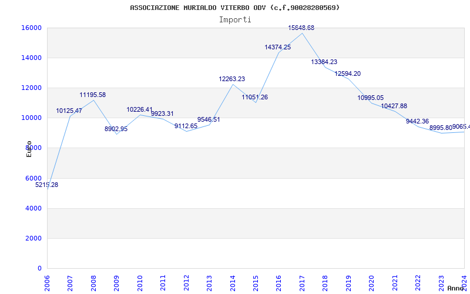Image resolution: width=470 pixels, height=294 pixels.
Task: Click the 2022 year label on x-axis
Action: click(418, 283)
